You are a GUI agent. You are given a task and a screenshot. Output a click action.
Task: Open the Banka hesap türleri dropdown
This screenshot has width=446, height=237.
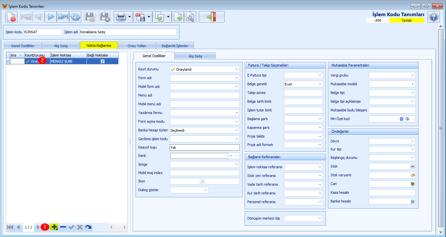(237, 130)
